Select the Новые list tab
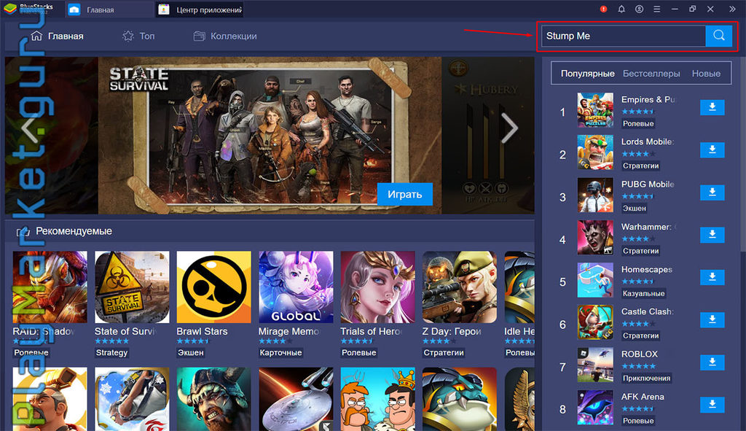The image size is (746, 431). [706, 74]
